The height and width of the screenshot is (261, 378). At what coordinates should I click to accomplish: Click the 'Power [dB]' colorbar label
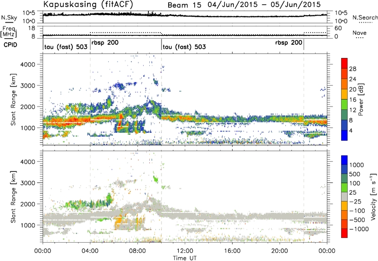click(x=361, y=99)
